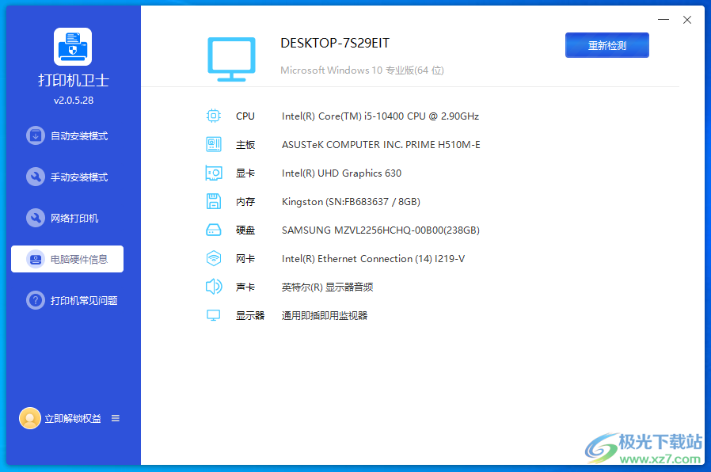
Task: Click the large blue computer monitor icon
Action: tap(231, 59)
